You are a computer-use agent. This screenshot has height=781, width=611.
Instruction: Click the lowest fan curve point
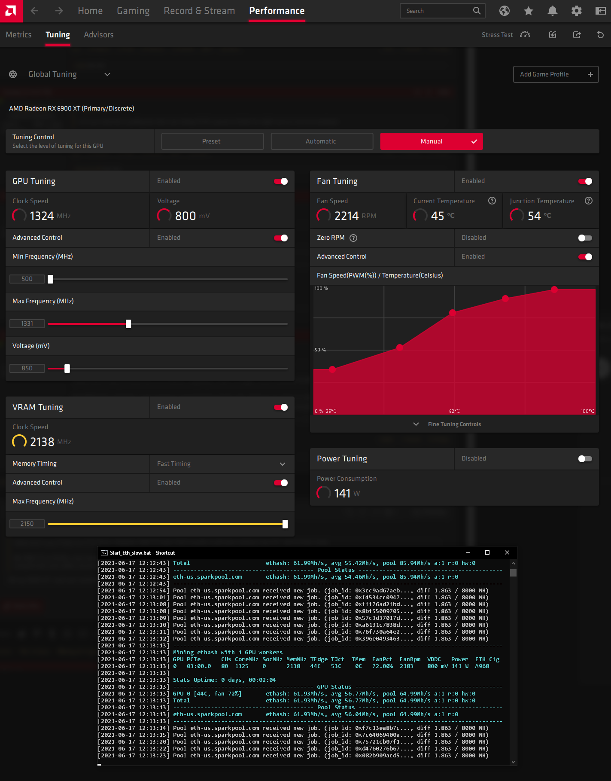point(332,369)
